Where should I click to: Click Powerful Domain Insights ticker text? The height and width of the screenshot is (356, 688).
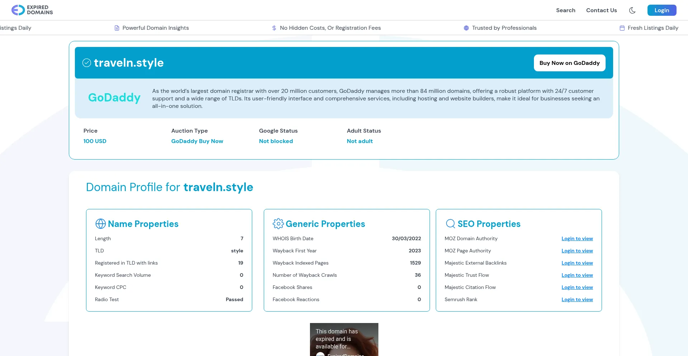tap(156, 28)
